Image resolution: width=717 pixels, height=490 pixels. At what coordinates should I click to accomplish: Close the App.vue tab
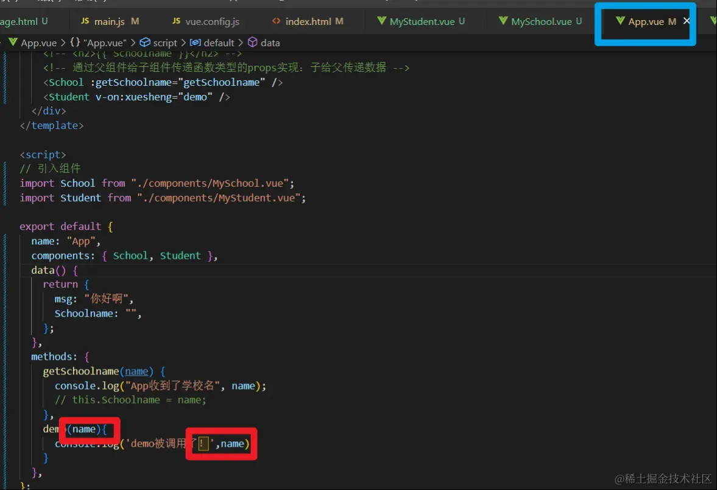coord(687,21)
